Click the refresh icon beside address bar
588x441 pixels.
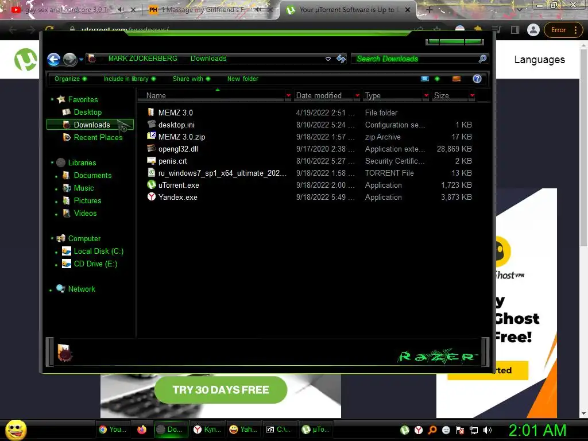[x=341, y=59]
